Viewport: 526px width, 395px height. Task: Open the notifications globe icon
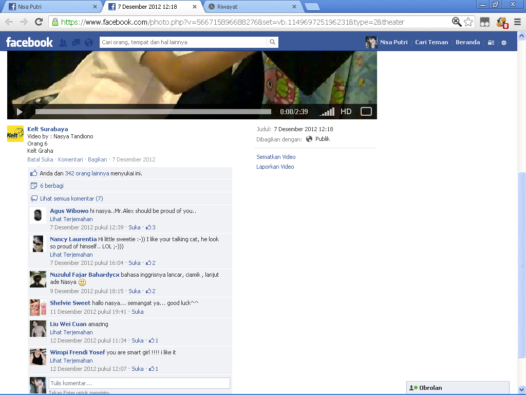click(x=89, y=42)
